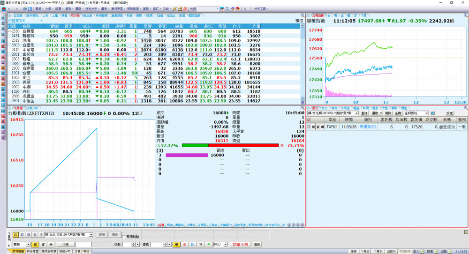Toggle the select-all checkbox in orders header
Image resolution: width=469 pixels, height=254 pixels.
point(309,120)
